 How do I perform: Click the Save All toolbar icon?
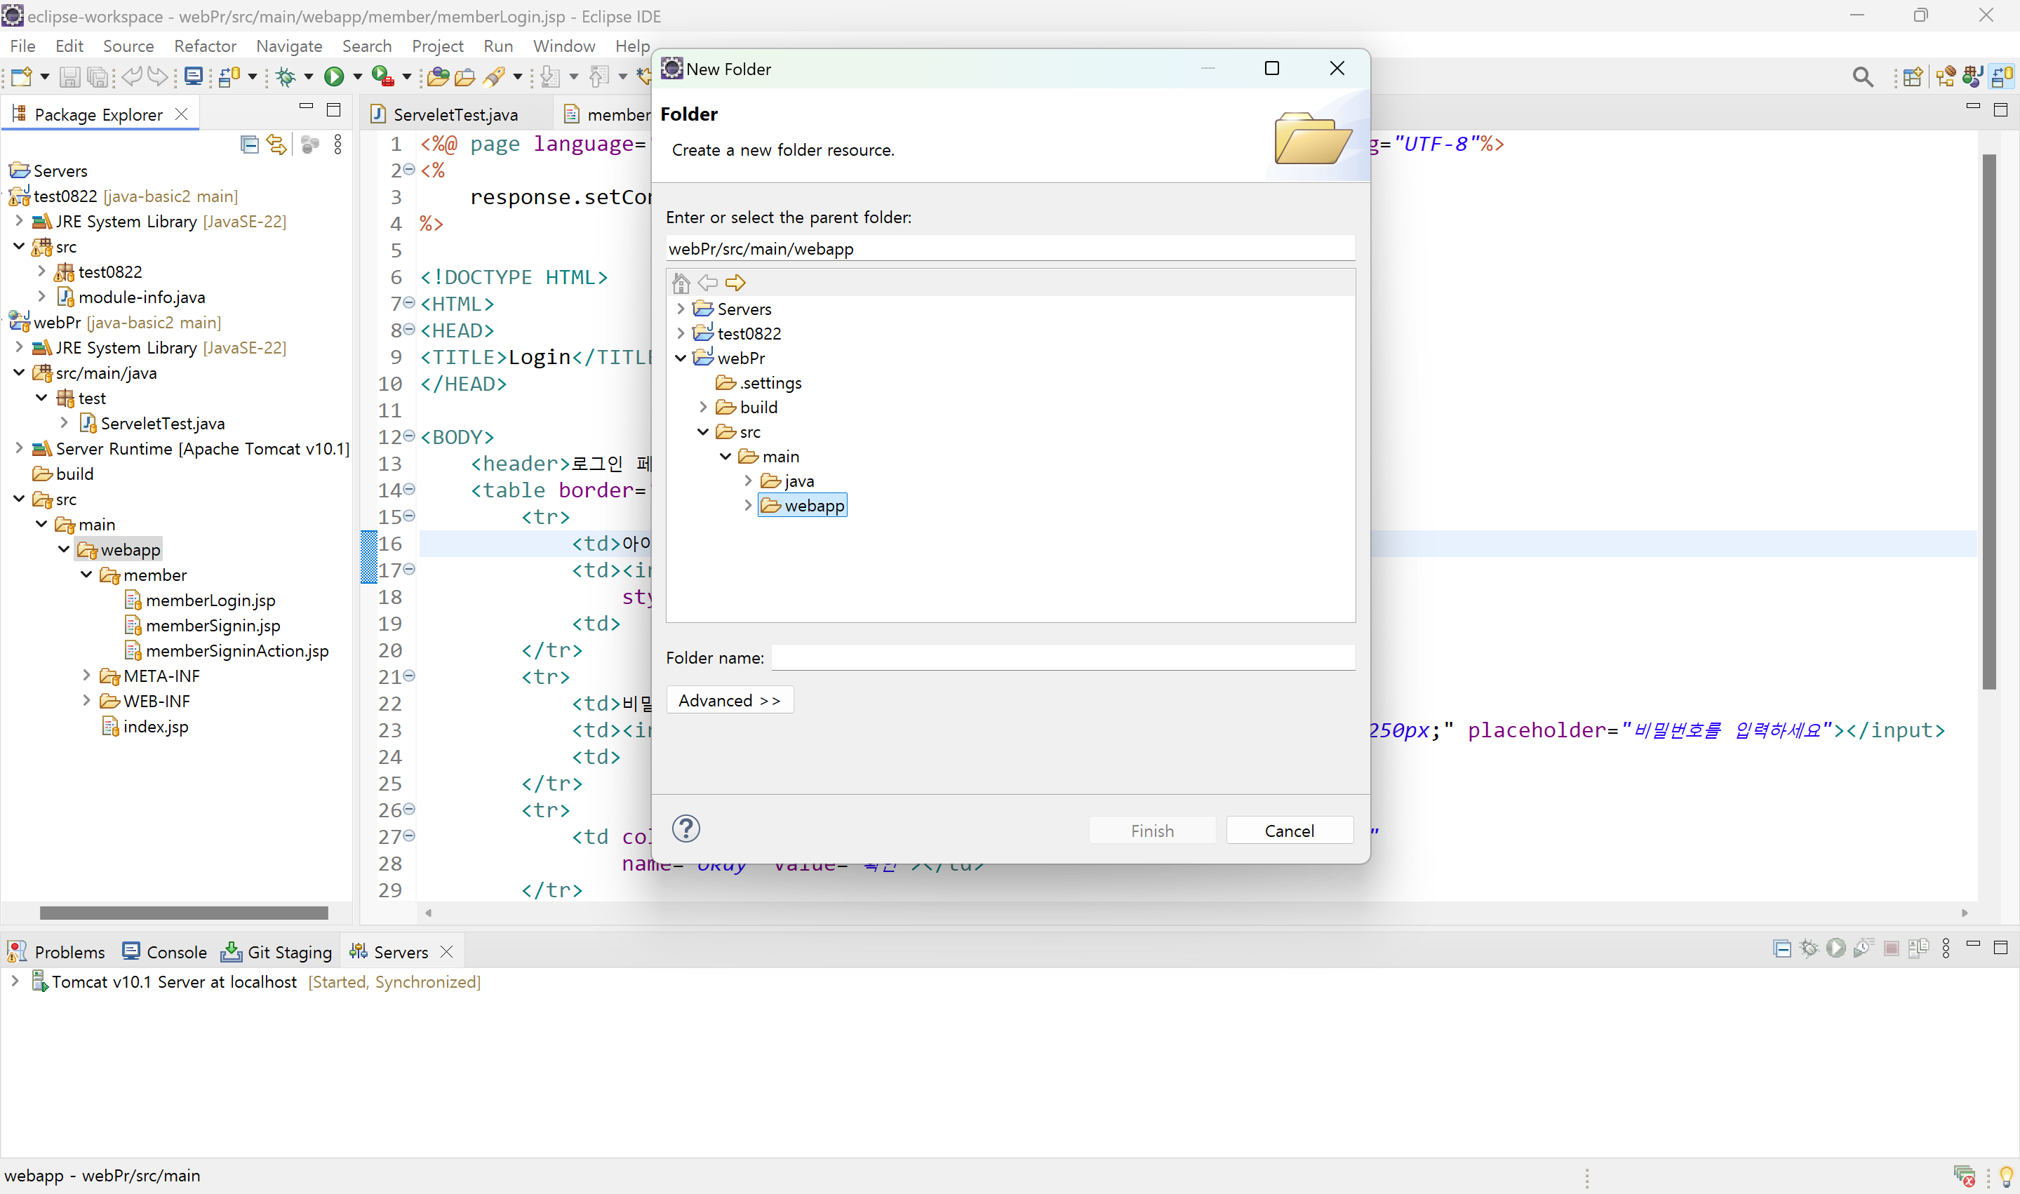click(x=98, y=76)
